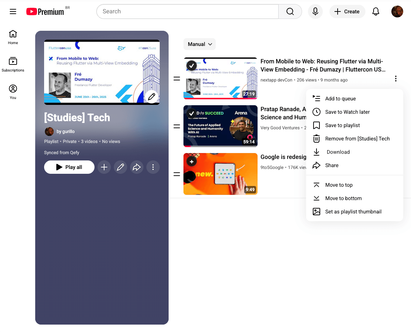Open Very Good Ventures channel link
411x332 pixels.
click(x=280, y=128)
